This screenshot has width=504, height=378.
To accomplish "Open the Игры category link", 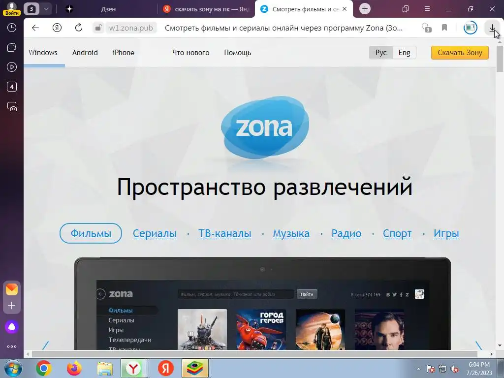I will point(446,234).
